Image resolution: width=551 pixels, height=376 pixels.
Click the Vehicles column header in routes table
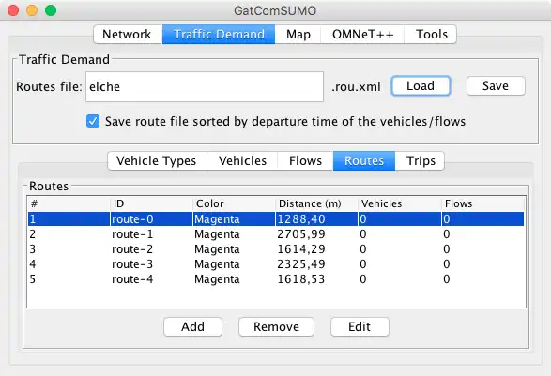point(400,203)
